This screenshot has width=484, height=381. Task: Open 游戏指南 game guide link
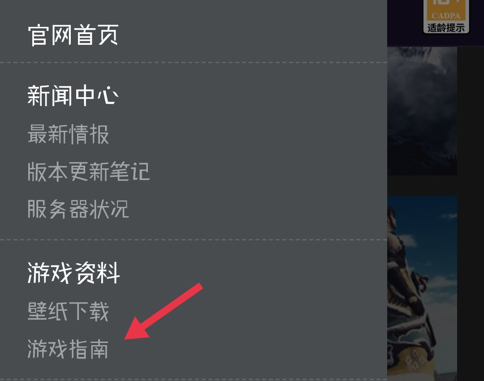68,349
